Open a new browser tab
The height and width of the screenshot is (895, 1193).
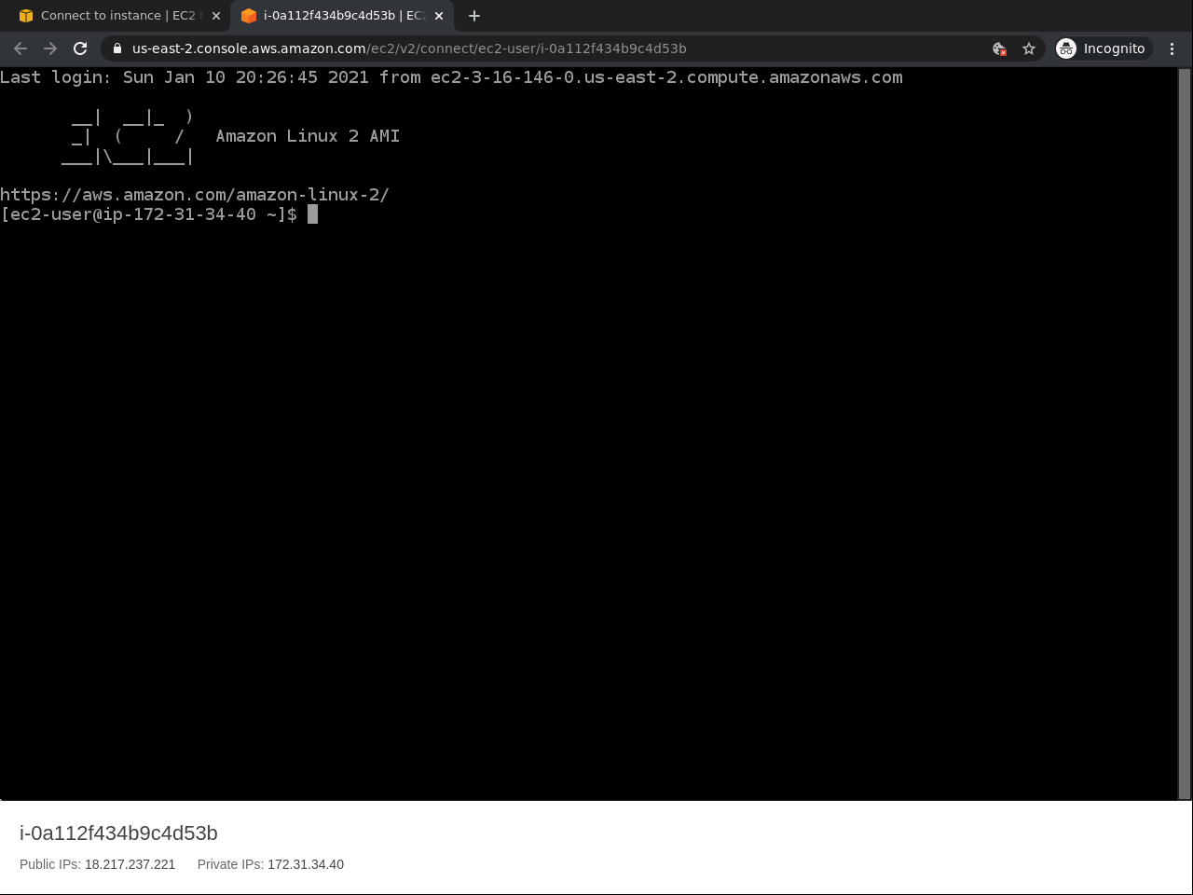click(x=474, y=16)
